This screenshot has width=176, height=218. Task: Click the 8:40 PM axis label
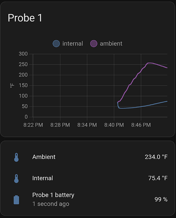pyautogui.click(x=114, y=125)
